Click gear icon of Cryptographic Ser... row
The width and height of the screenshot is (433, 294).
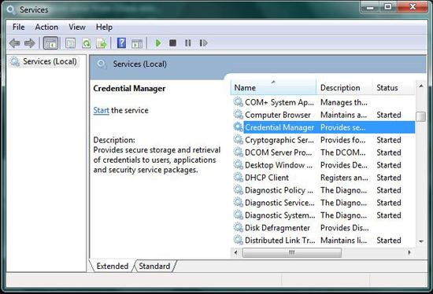pos(238,140)
